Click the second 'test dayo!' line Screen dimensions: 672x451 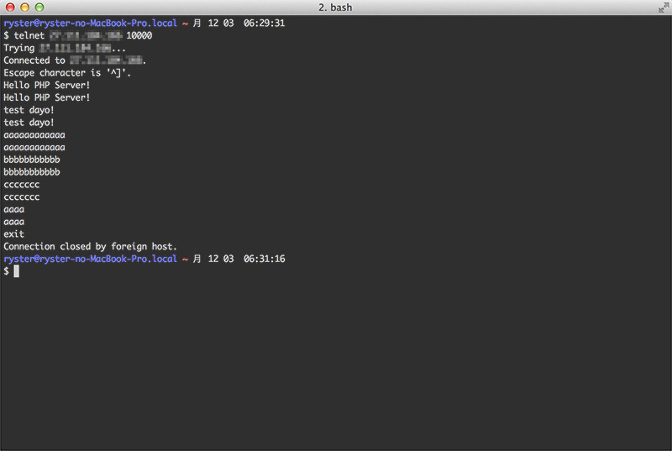tap(29, 123)
